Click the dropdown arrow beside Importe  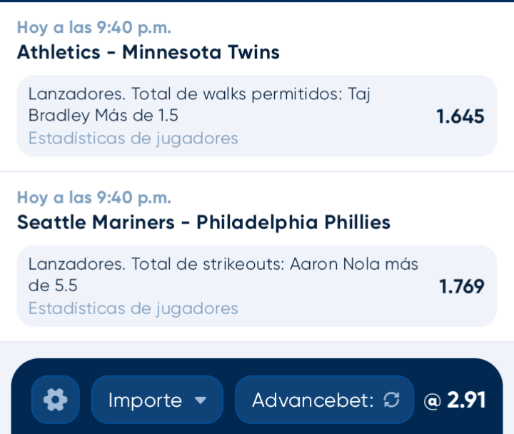coord(201,400)
